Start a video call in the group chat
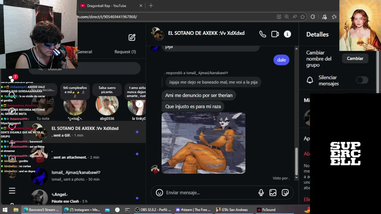The image size is (381, 214). pos(275,34)
